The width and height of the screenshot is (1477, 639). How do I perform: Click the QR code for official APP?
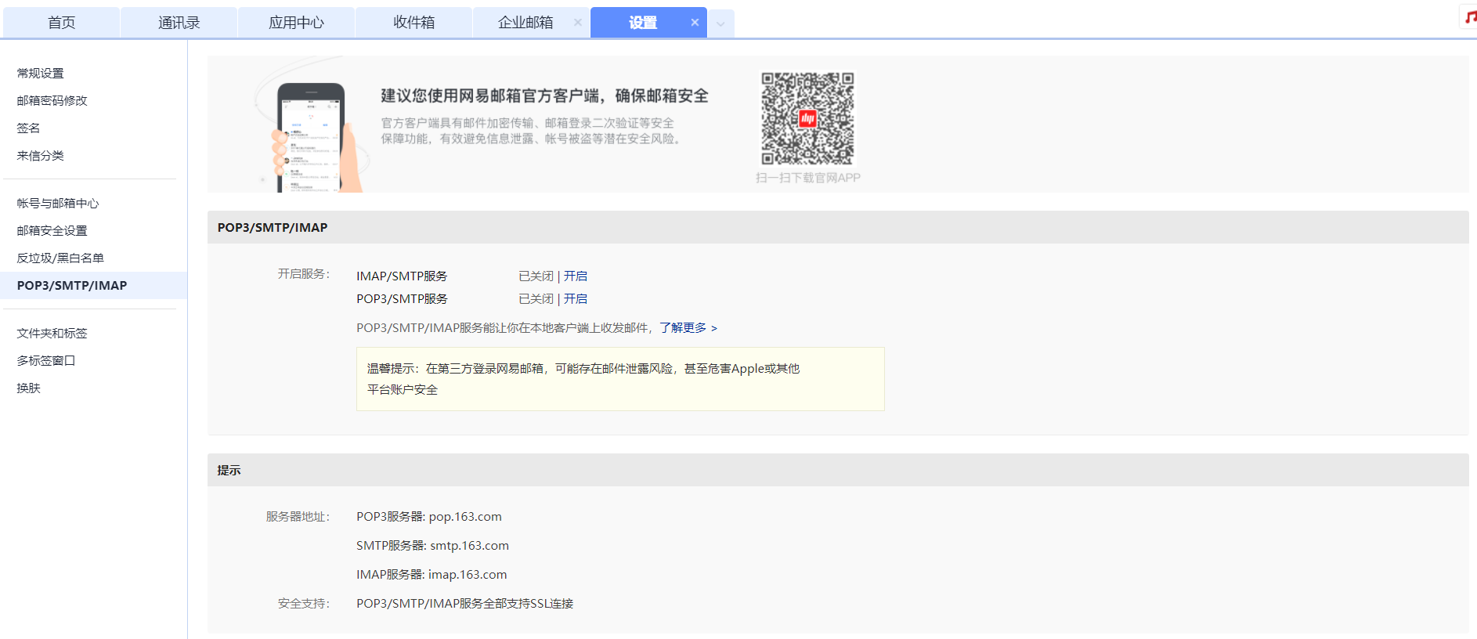tap(807, 118)
